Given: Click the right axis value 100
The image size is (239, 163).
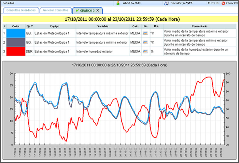Looking at the screenshot, I should tap(228, 74).
